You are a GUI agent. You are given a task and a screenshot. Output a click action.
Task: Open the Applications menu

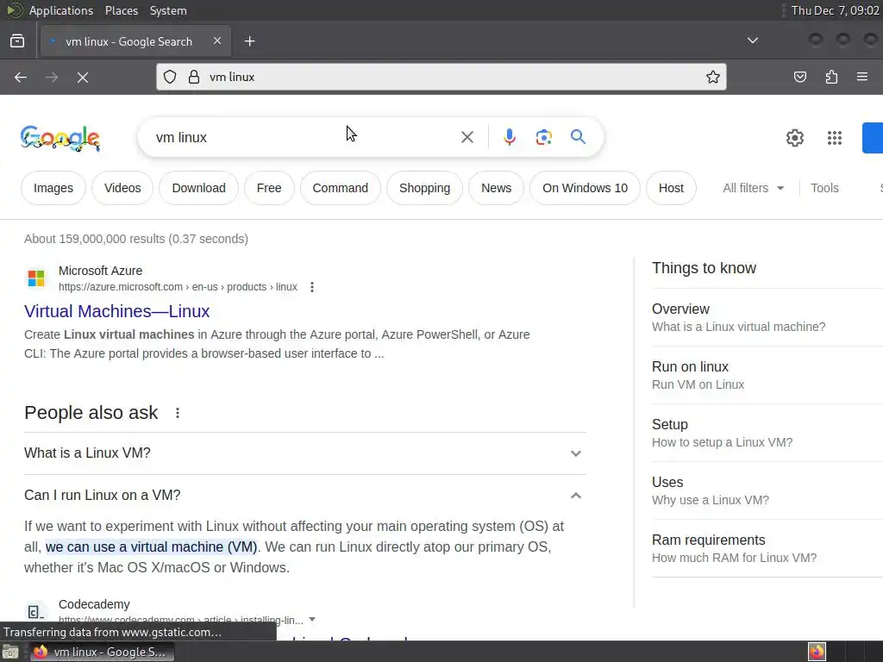[x=61, y=10]
